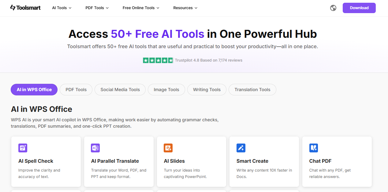Viewport: 388px width, 192px height.
Task: Select the Smart Create pen icon
Action: (241, 148)
